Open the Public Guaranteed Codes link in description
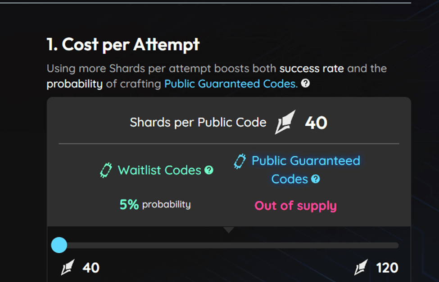This screenshot has width=439, height=282. coord(231,84)
